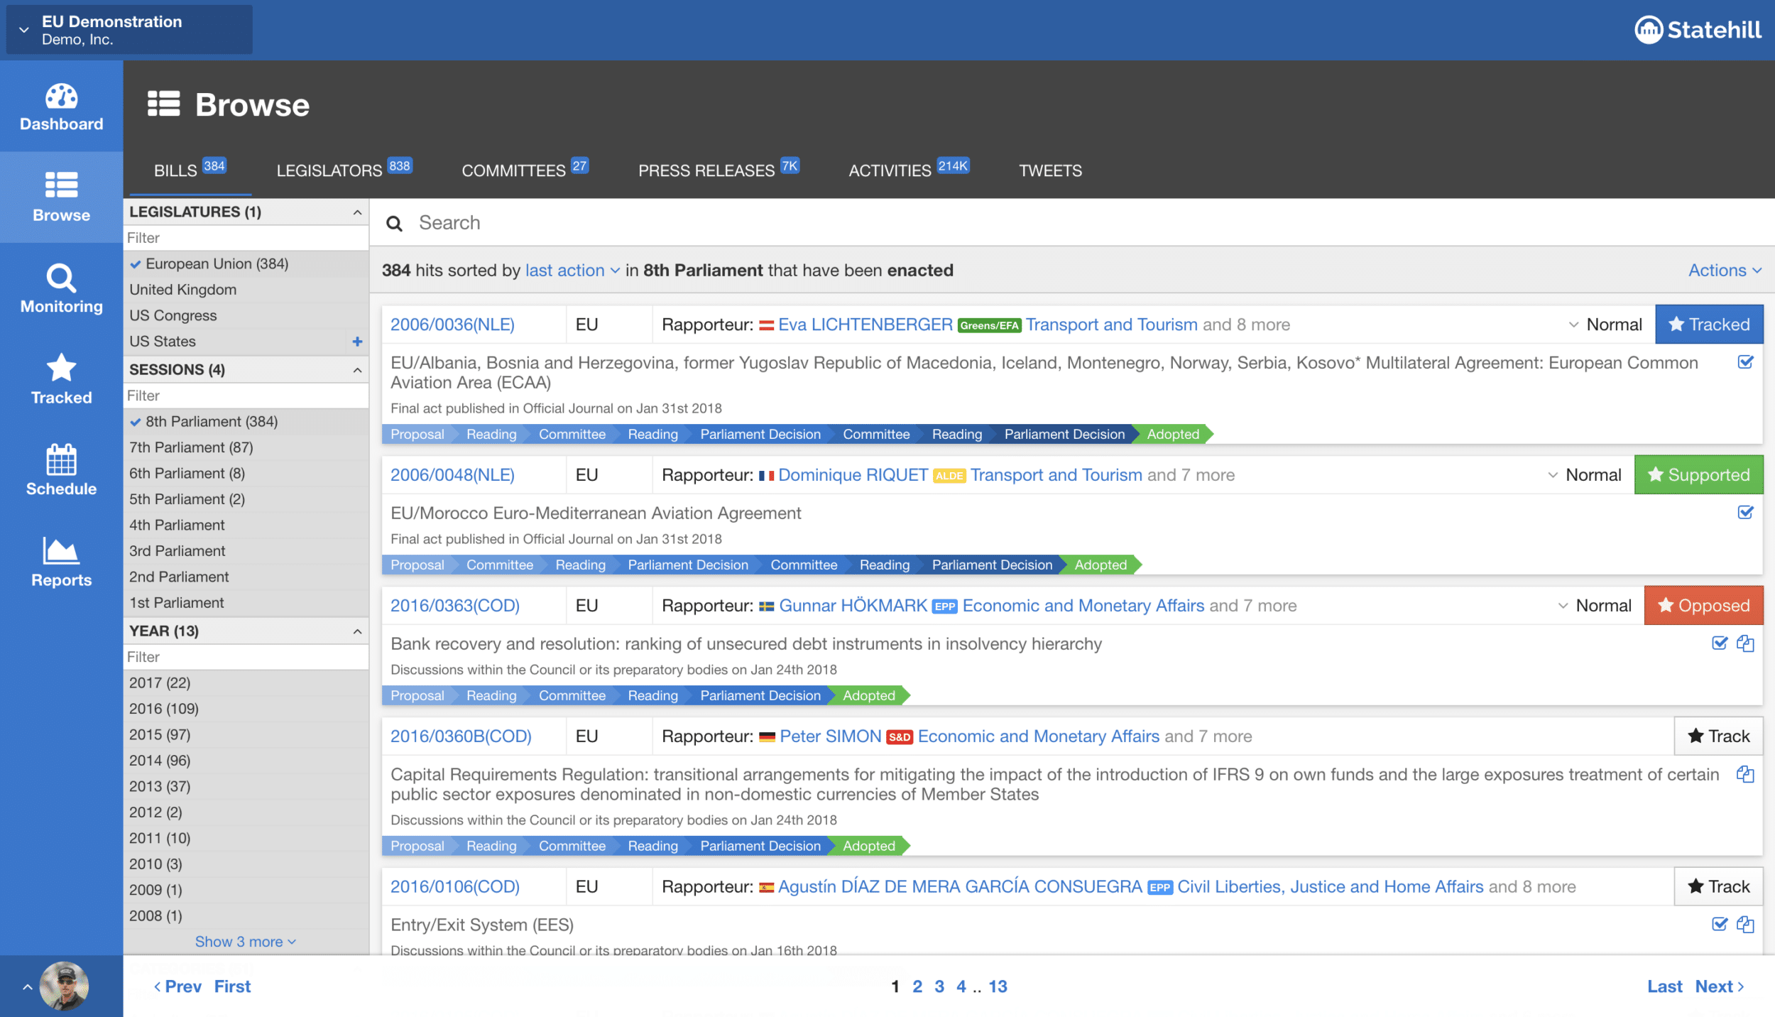
Task: Open bill link 2006/0036(NLE)
Action: (452, 325)
